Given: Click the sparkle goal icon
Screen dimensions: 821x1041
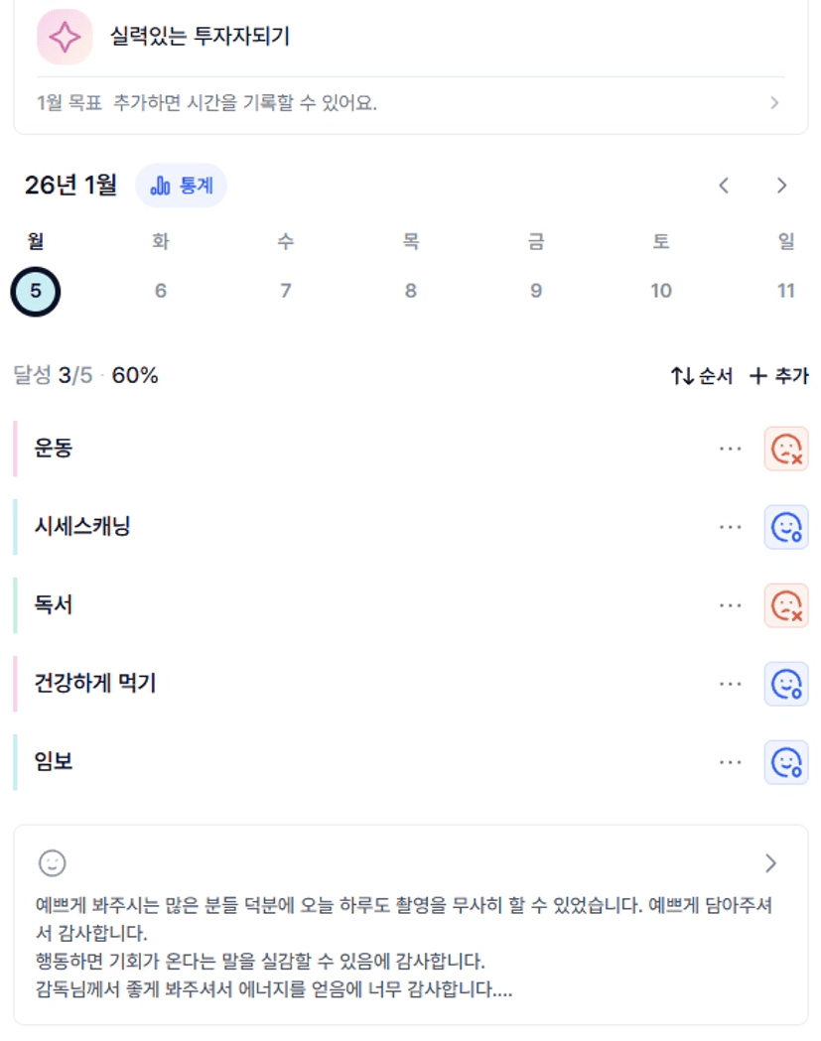Looking at the screenshot, I should (x=65, y=37).
